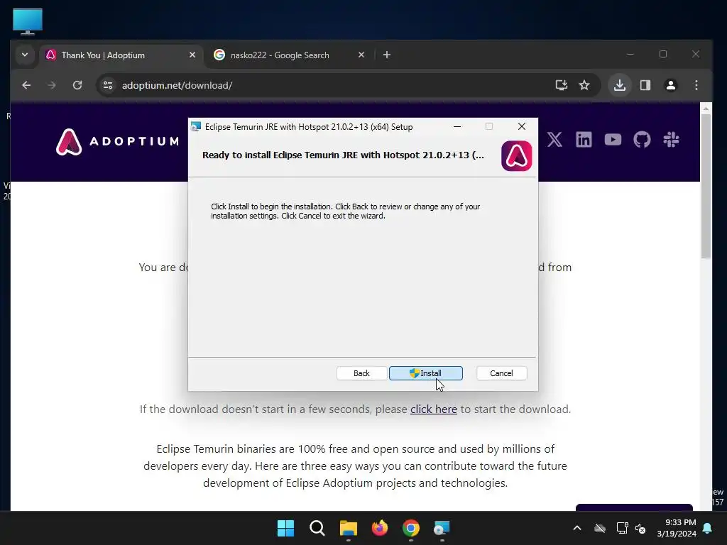The height and width of the screenshot is (545, 727).
Task: Open Adoptium's LinkedIn page
Action: [584, 140]
